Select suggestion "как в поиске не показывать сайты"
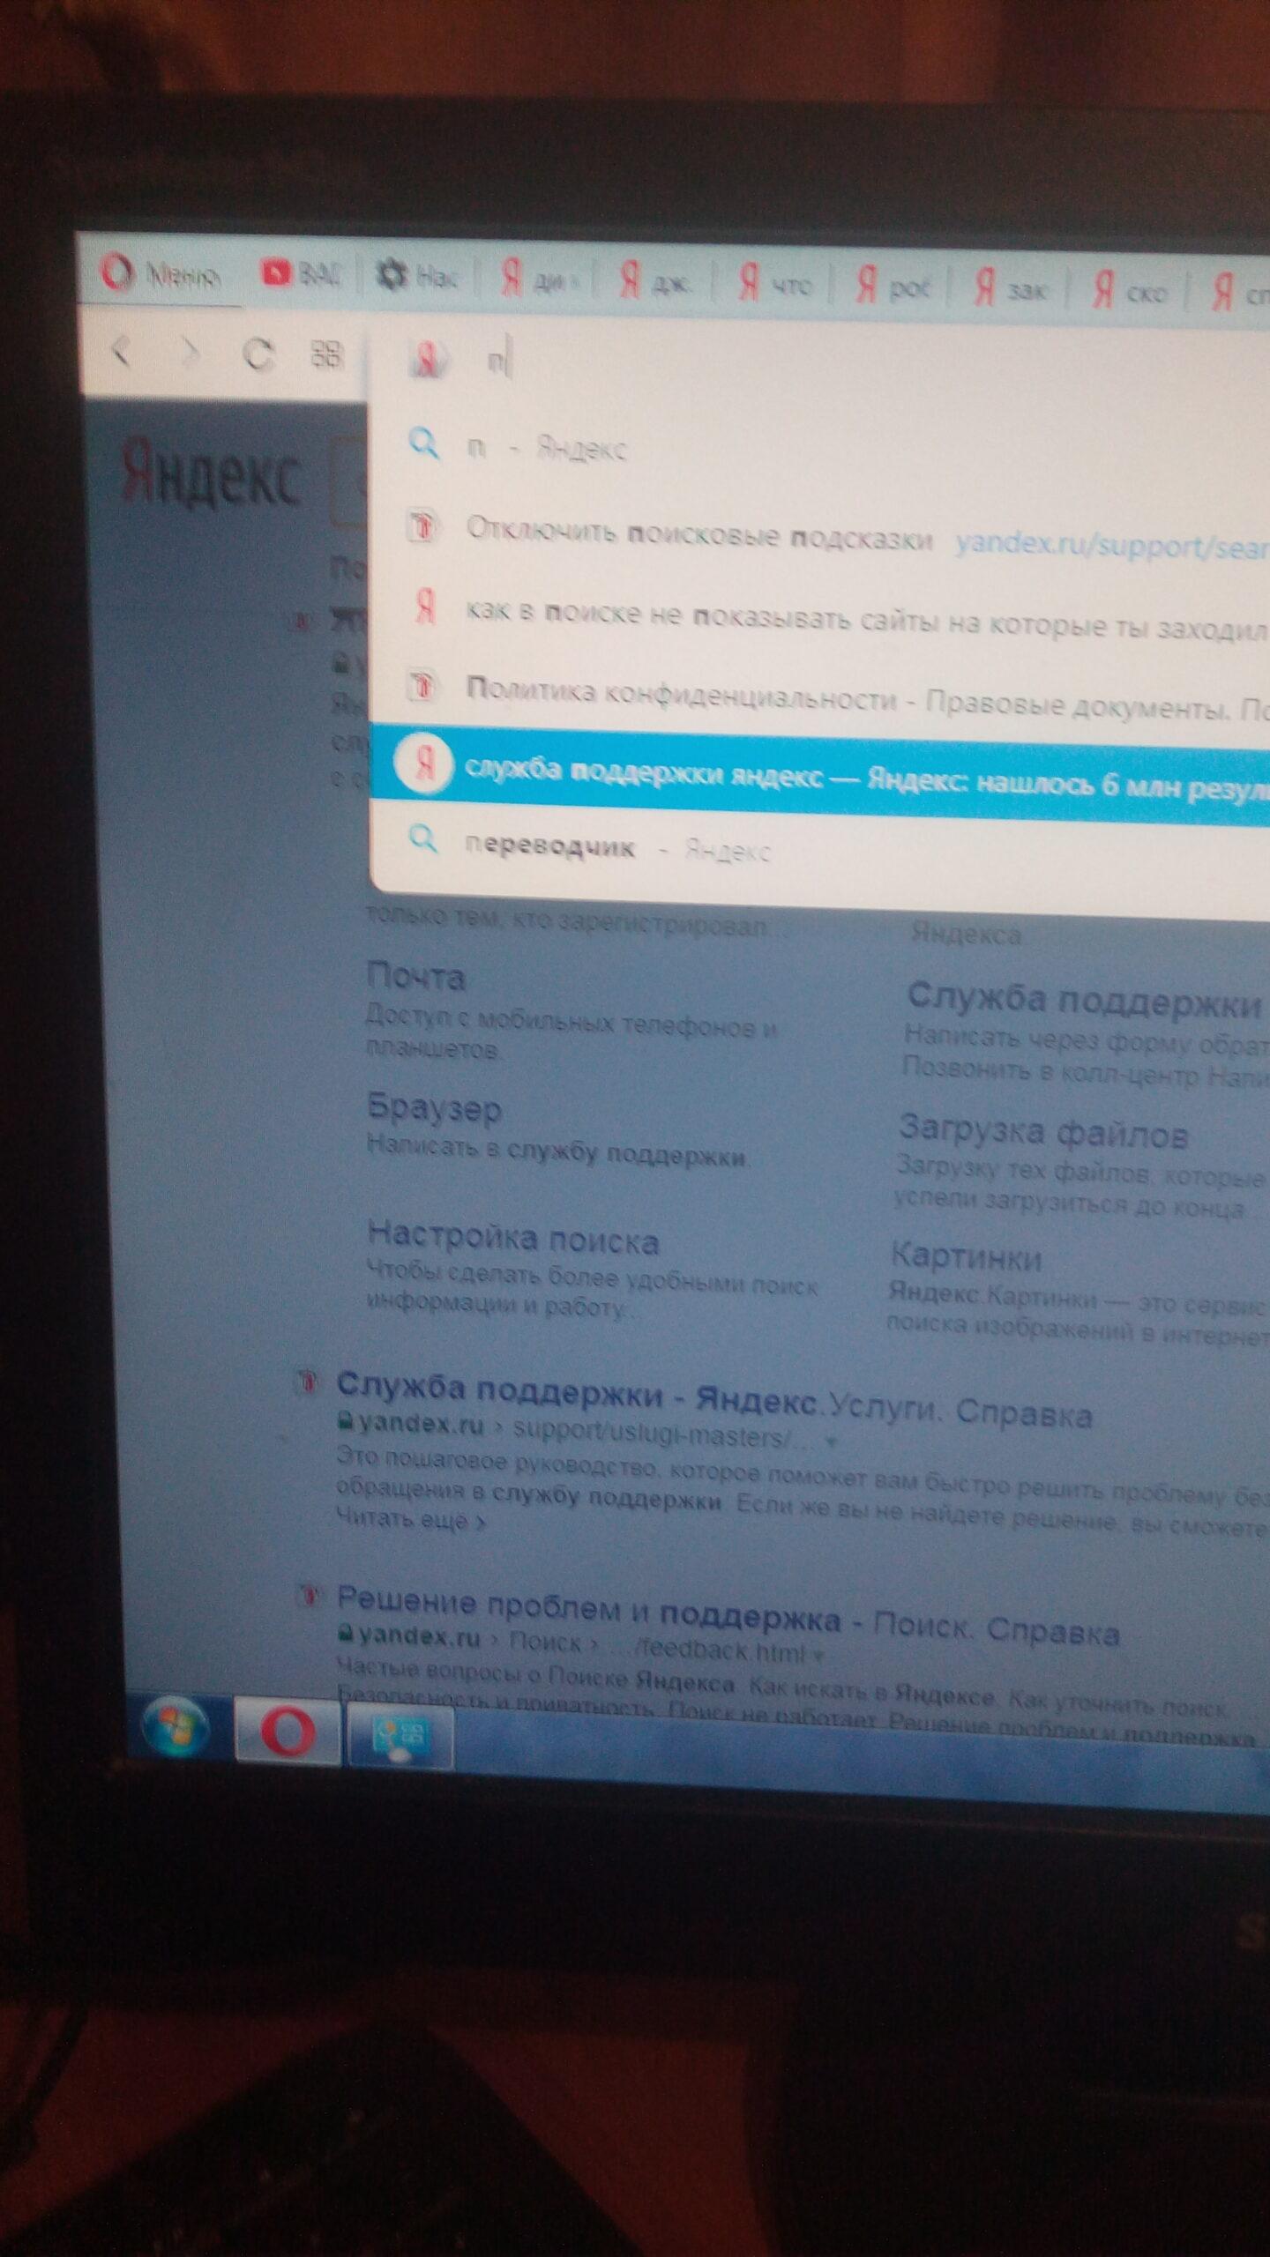1270x2257 pixels. [819, 615]
